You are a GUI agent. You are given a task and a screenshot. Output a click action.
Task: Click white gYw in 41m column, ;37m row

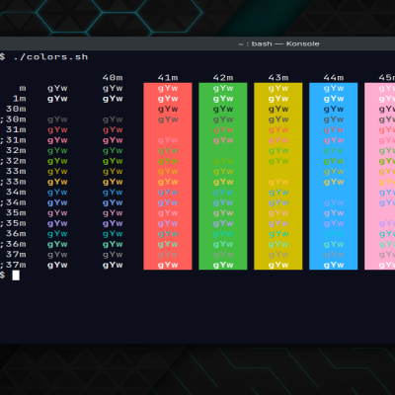click(168, 265)
